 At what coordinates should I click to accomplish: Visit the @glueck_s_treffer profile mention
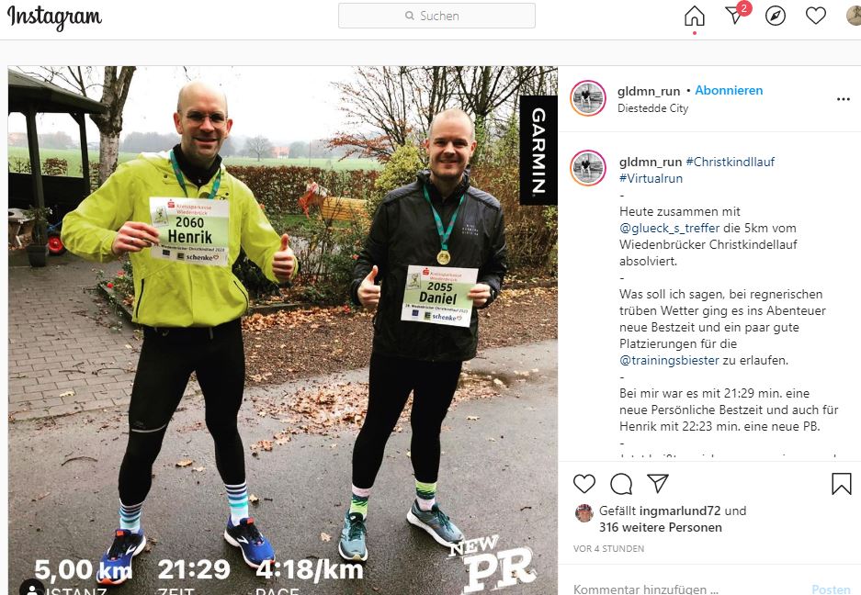pos(669,228)
